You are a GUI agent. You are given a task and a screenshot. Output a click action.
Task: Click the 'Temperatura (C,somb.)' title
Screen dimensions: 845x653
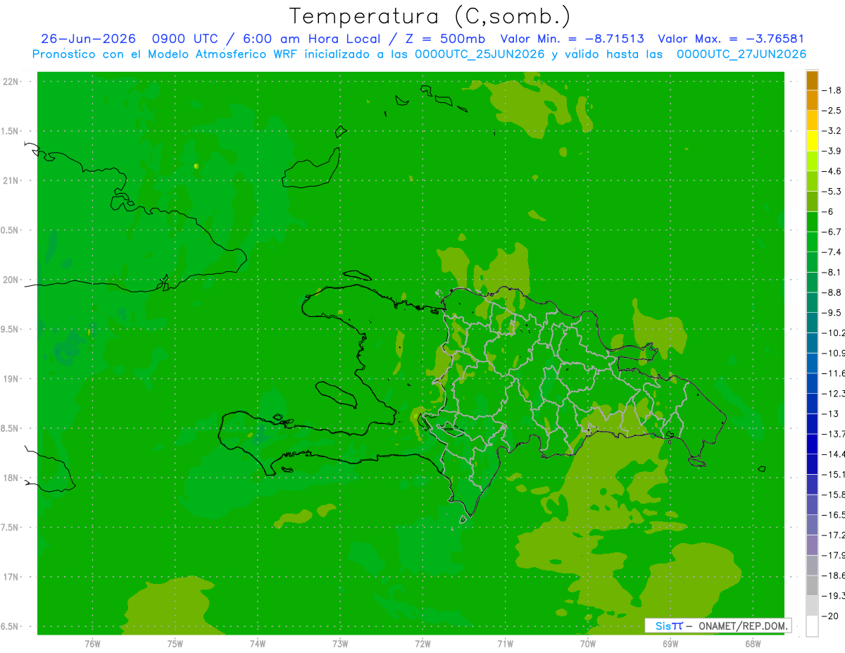click(430, 16)
